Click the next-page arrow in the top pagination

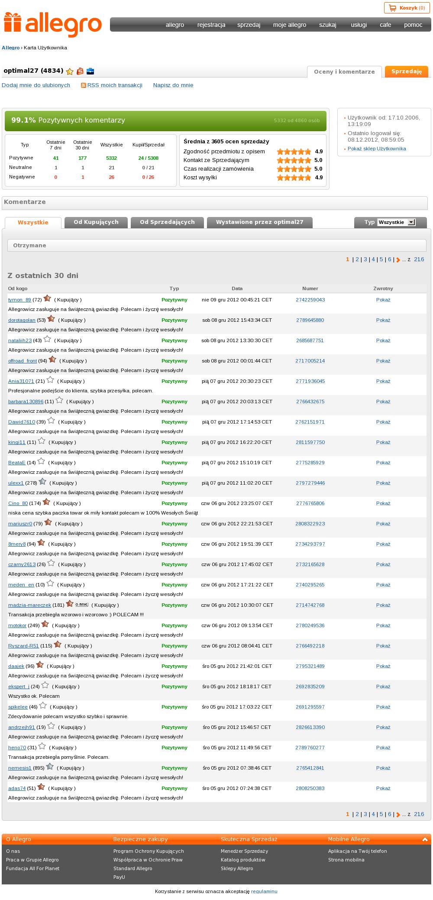click(x=398, y=260)
